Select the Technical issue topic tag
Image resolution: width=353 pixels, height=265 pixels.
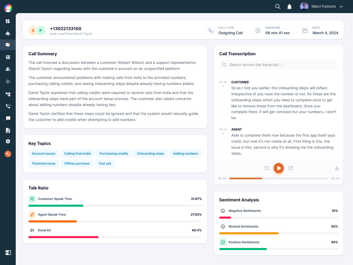(44, 163)
